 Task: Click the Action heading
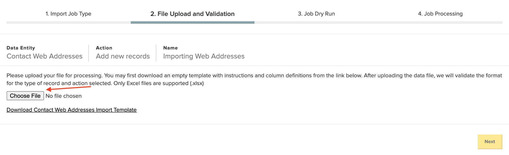point(104,48)
